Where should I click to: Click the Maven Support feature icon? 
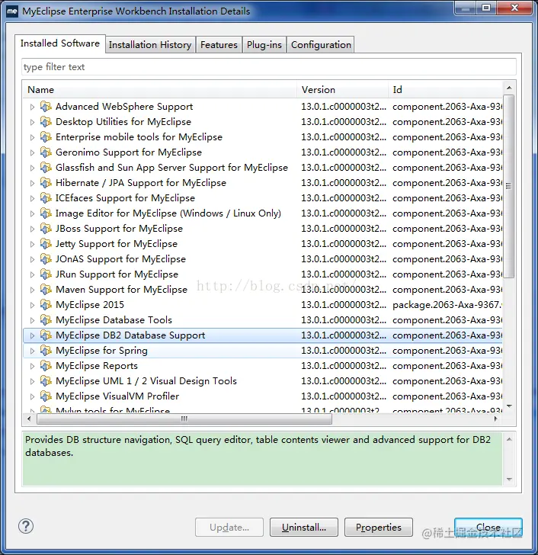click(46, 289)
